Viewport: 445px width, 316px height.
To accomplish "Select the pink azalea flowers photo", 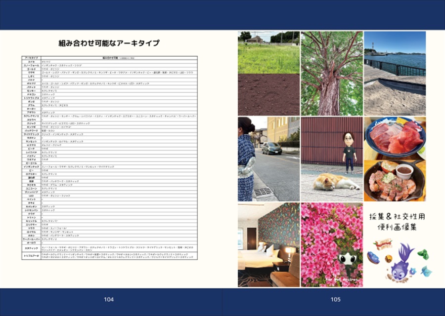I will click(x=332, y=244).
